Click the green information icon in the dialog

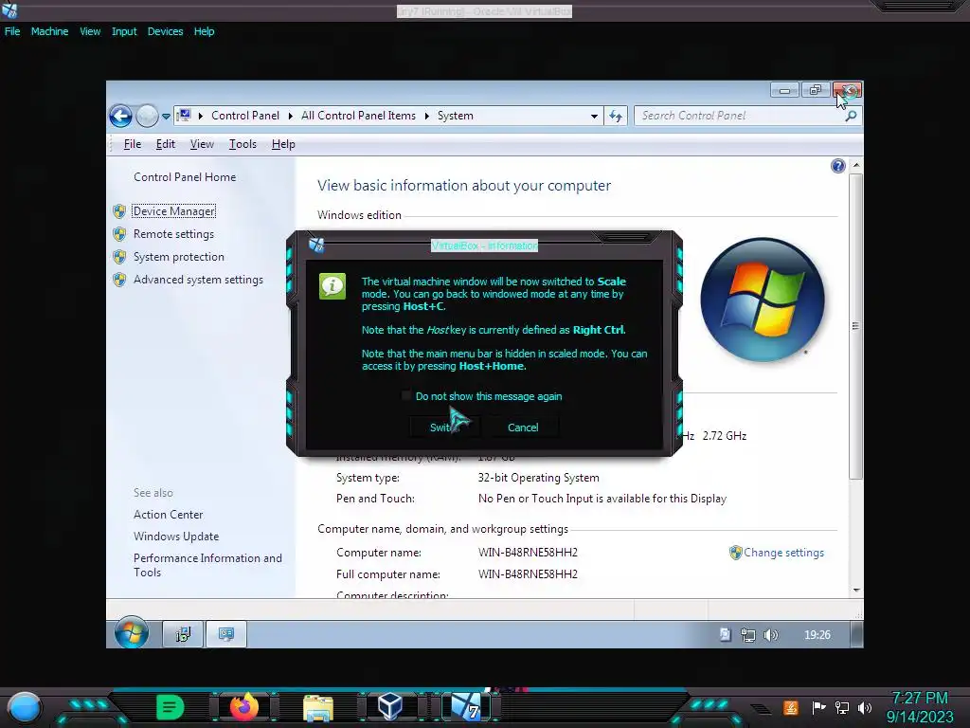pos(332,286)
